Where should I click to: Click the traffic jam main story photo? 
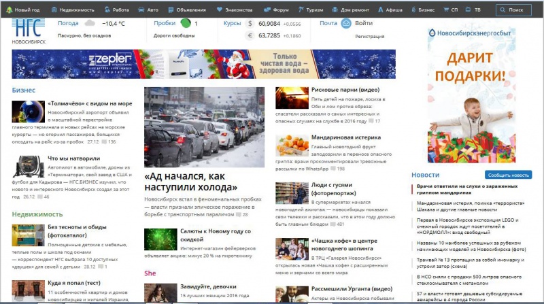click(204, 127)
